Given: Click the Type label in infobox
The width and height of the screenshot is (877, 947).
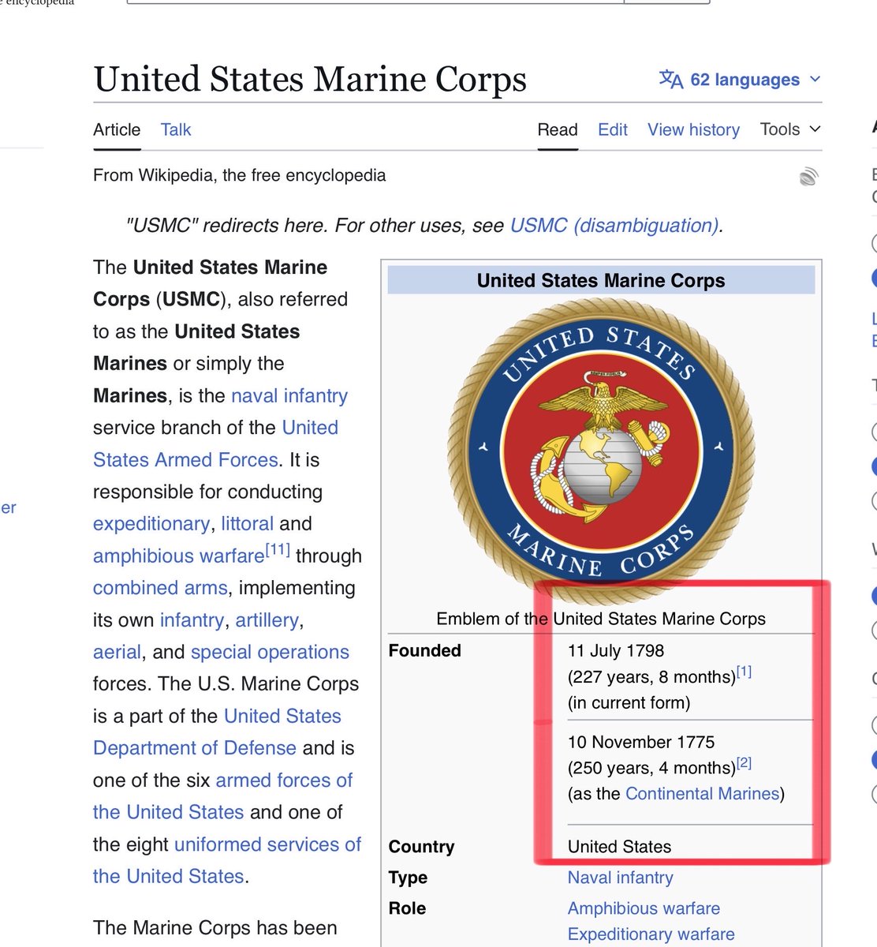Looking at the screenshot, I should coord(408,878).
